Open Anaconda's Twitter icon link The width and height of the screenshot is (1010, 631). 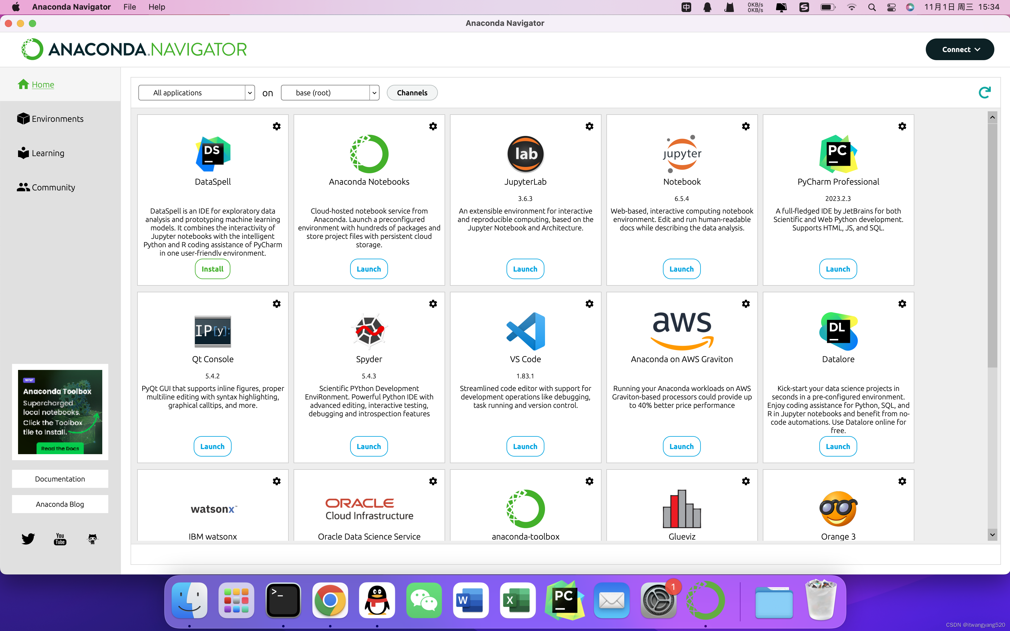pyautogui.click(x=28, y=539)
